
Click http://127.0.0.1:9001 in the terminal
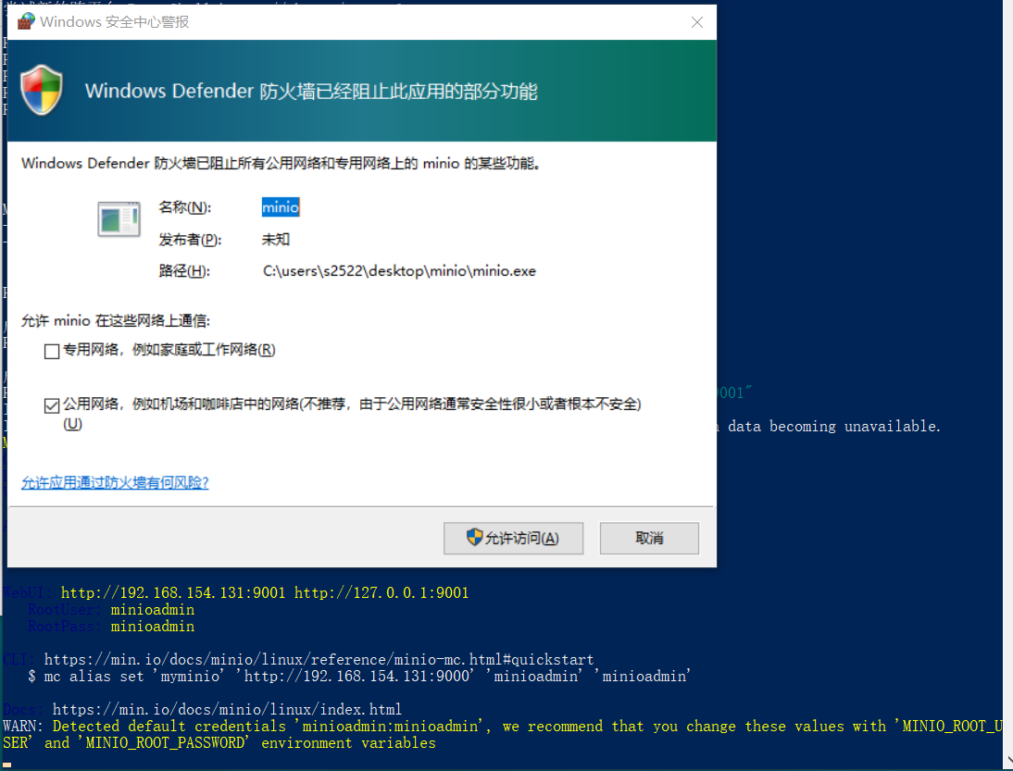click(381, 592)
